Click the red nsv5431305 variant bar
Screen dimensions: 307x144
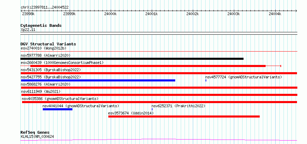pyautogui.click(x=159, y=73)
